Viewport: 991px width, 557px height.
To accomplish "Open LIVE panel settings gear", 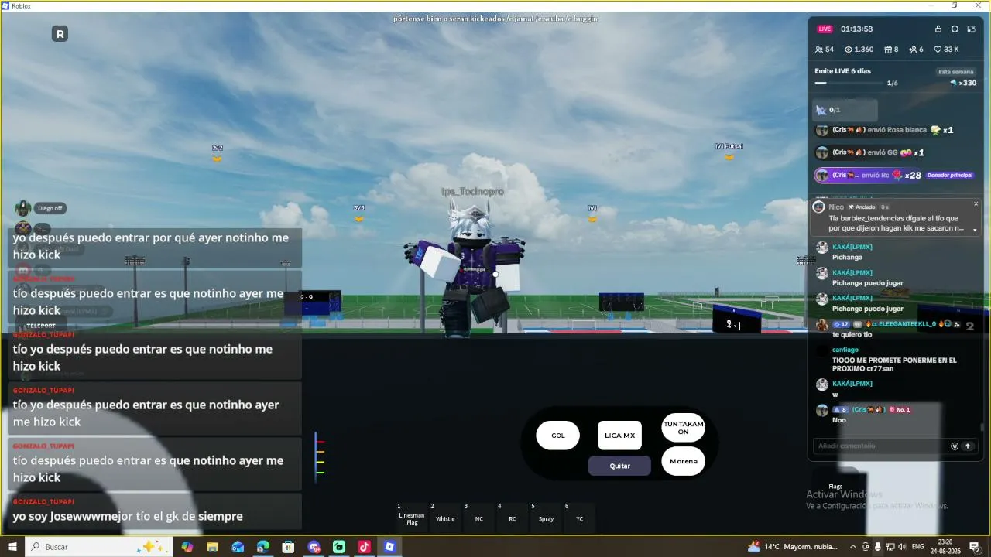I will click(955, 29).
